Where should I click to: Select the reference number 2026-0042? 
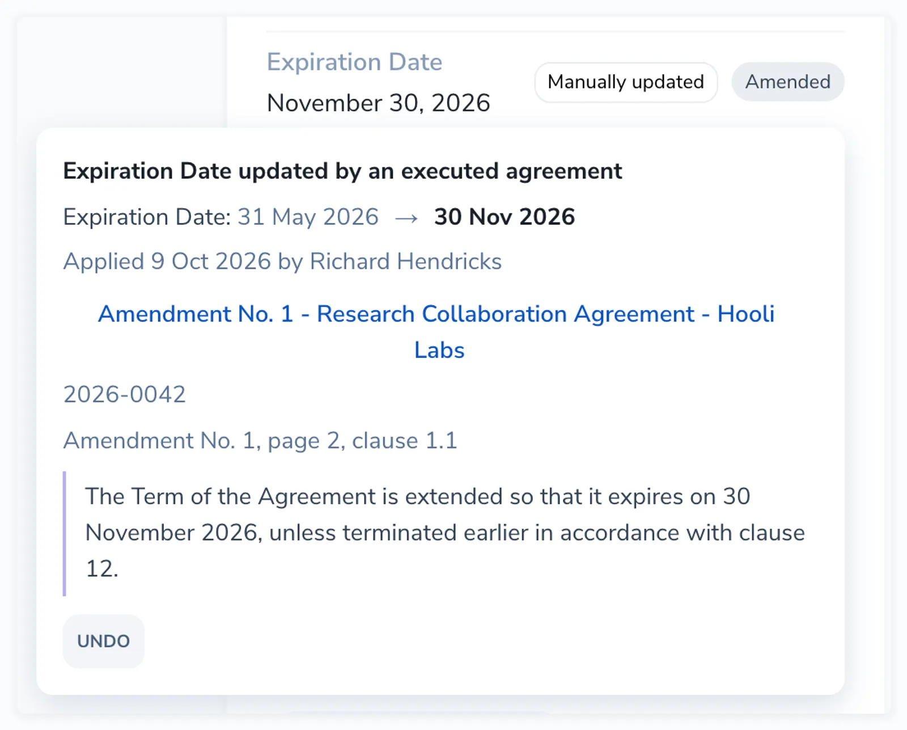click(124, 394)
